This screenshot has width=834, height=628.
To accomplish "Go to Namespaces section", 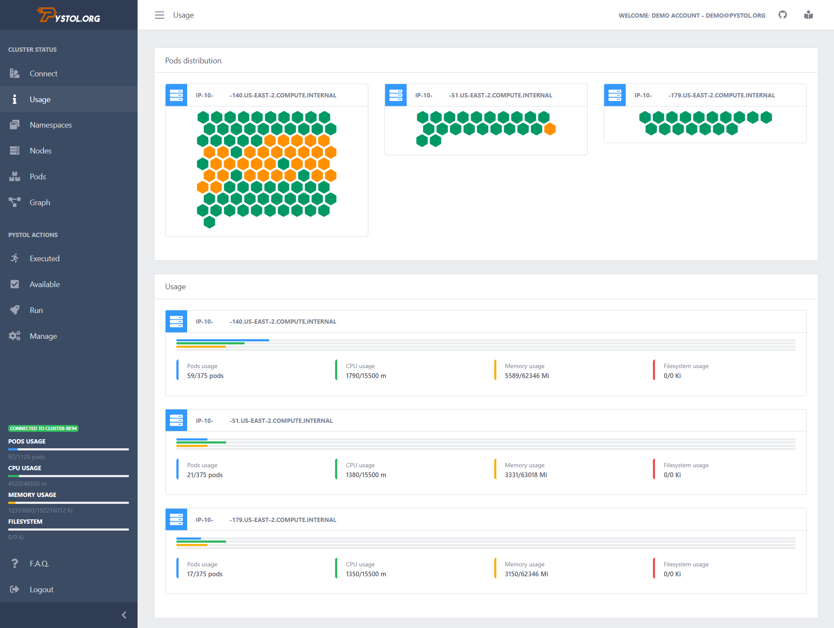I will coord(50,125).
